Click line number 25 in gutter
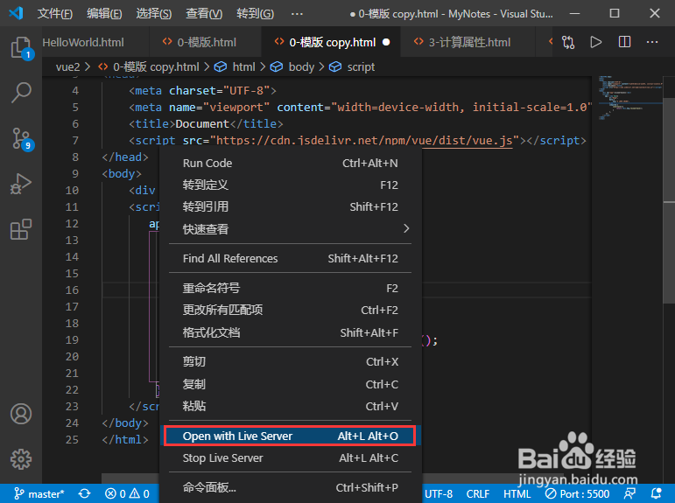This screenshot has width=675, height=503. (72, 440)
